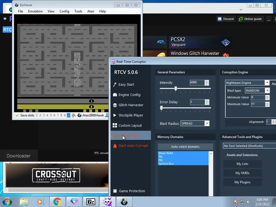Open BizHawk Config menu
This screenshot has height=207, width=276.
pyautogui.click(x=64, y=11)
